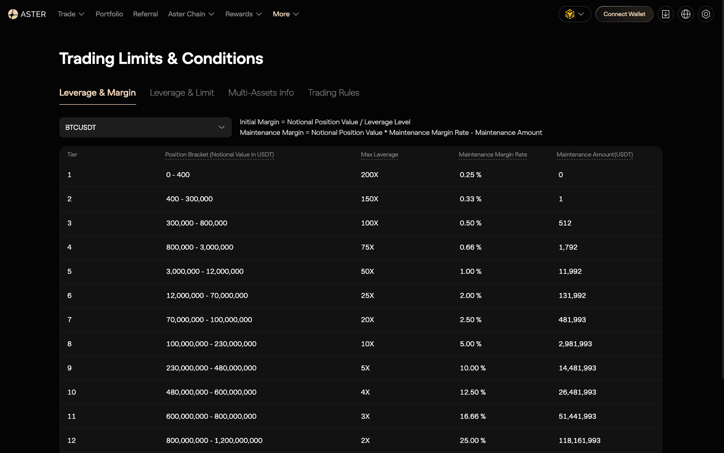Screen dimensions: 724x453
Task: Click Max Leverage column header
Action: (x=380, y=155)
